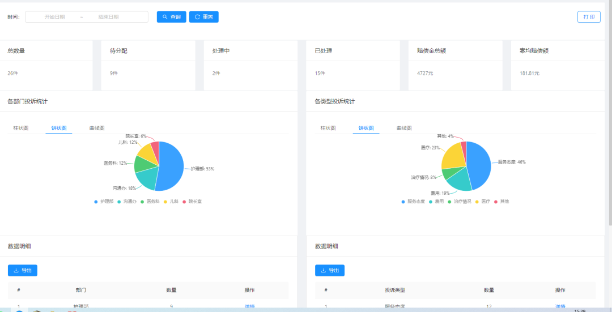Click the 结束日期 end date field
Viewport: 612px width, 312px height.
108,17
